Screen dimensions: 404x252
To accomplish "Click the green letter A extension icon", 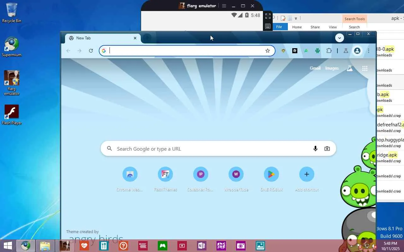I will (306, 51).
